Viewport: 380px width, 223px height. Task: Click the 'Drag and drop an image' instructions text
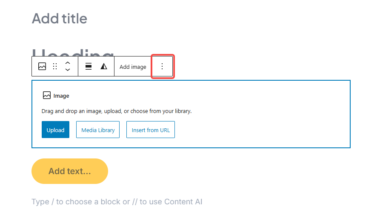tap(117, 111)
